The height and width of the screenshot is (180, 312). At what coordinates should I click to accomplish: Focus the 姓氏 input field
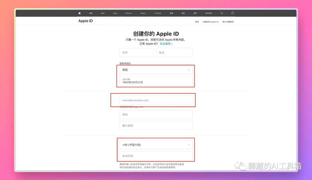tap(174, 52)
